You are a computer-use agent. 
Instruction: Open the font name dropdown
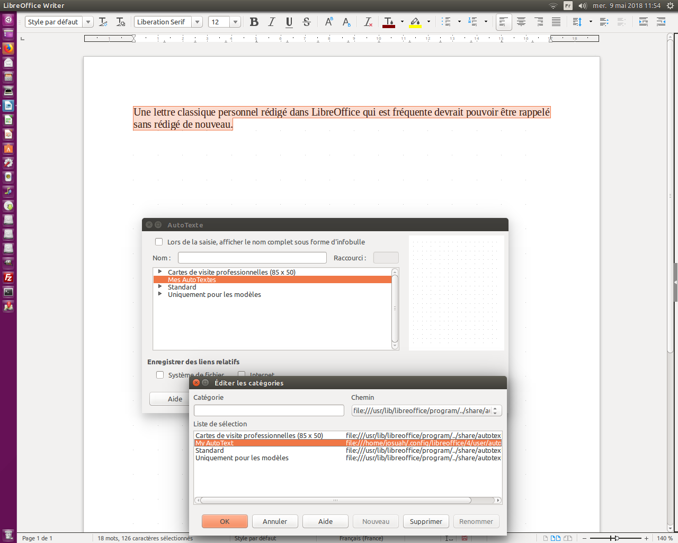click(198, 22)
